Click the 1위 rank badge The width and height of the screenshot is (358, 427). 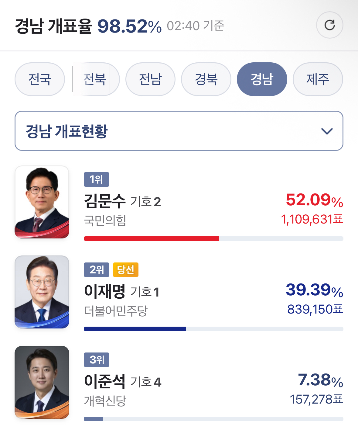tap(97, 179)
